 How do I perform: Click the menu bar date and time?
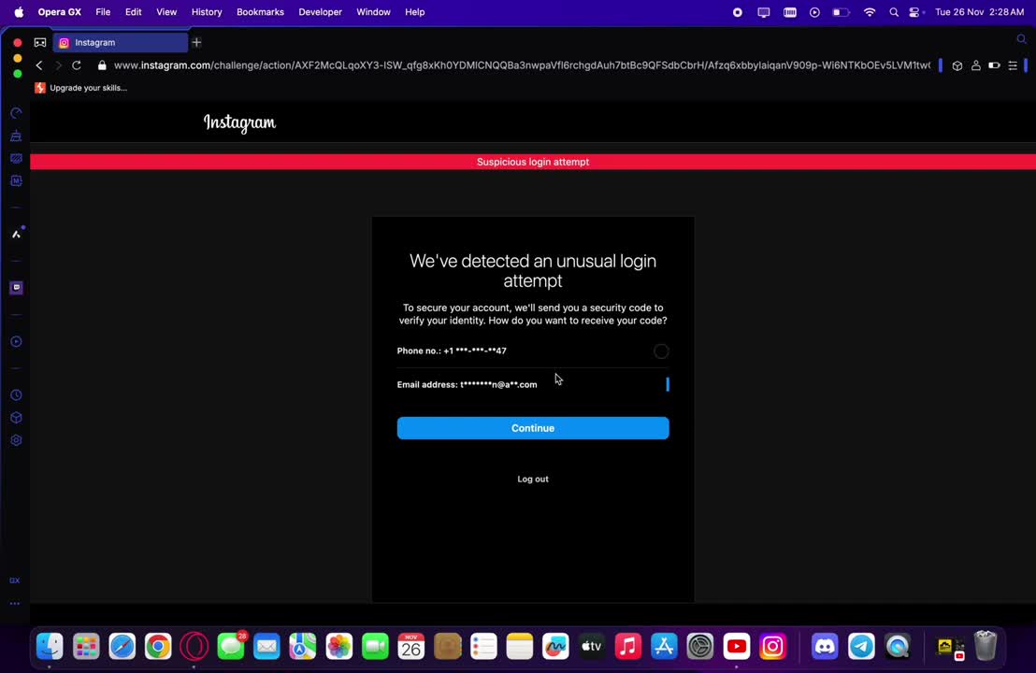[979, 12]
